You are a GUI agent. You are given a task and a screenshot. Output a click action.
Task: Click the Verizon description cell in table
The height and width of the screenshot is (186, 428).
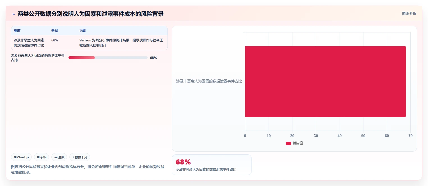pos(121,43)
